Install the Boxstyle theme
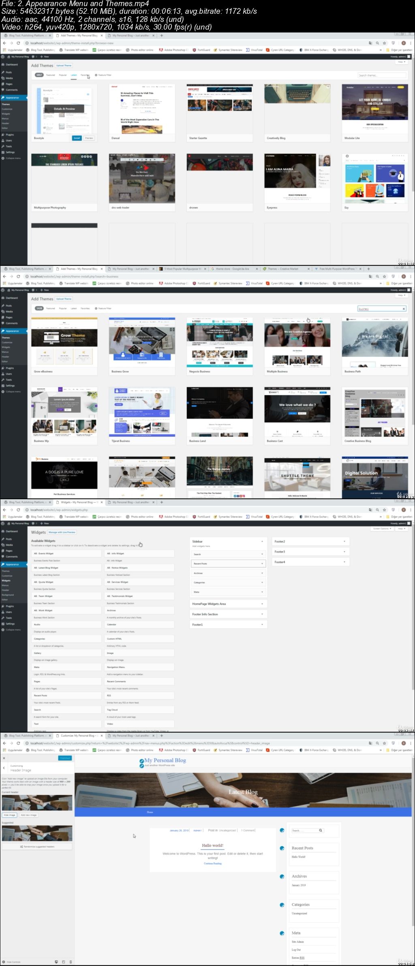 (x=77, y=138)
